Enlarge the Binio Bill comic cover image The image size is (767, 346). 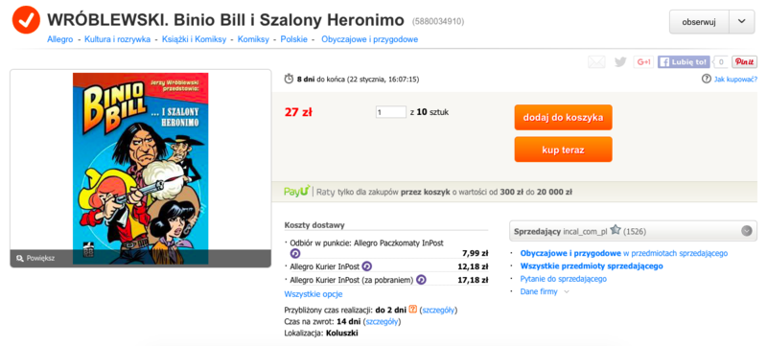(140, 169)
